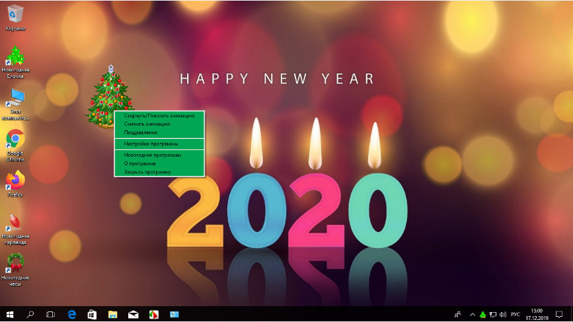Choose Закрыть программу to exit
Screen dimensions: 573x322
click(x=159, y=172)
